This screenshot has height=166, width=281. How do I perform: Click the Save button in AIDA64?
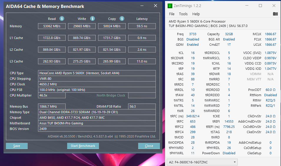click(x=17, y=146)
